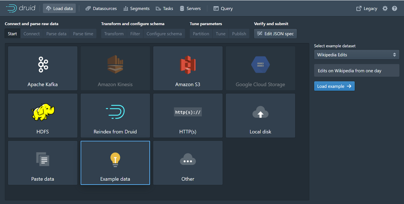Choose the Other cloud tile
Viewport: 404px width, 204px height.
coord(188,163)
